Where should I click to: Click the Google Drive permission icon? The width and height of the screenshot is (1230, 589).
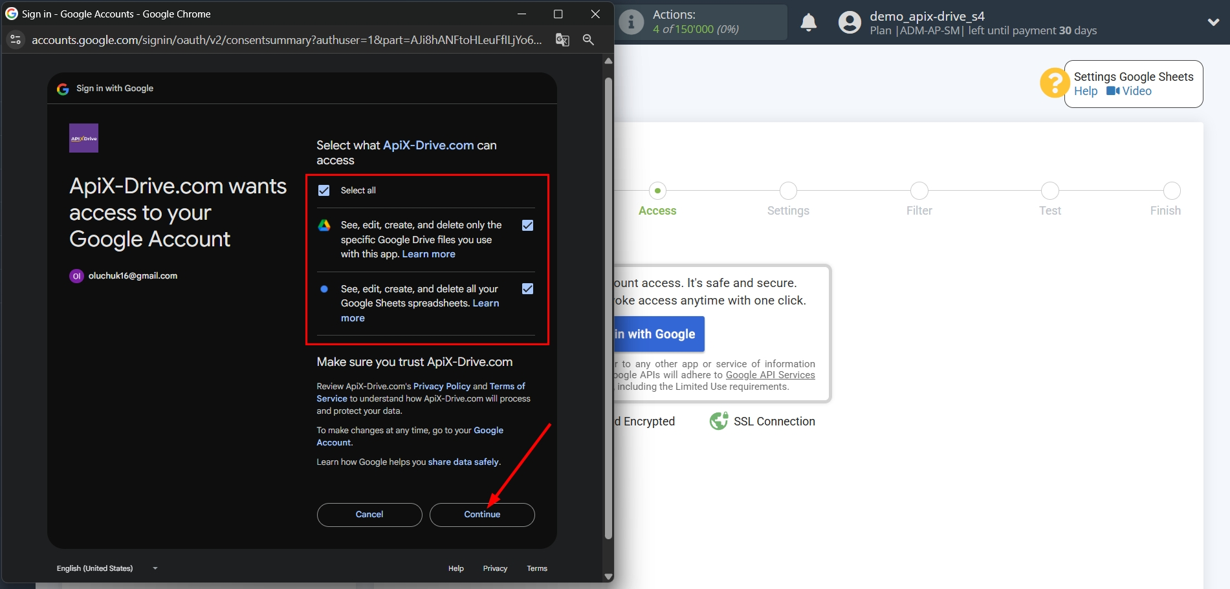(x=324, y=226)
